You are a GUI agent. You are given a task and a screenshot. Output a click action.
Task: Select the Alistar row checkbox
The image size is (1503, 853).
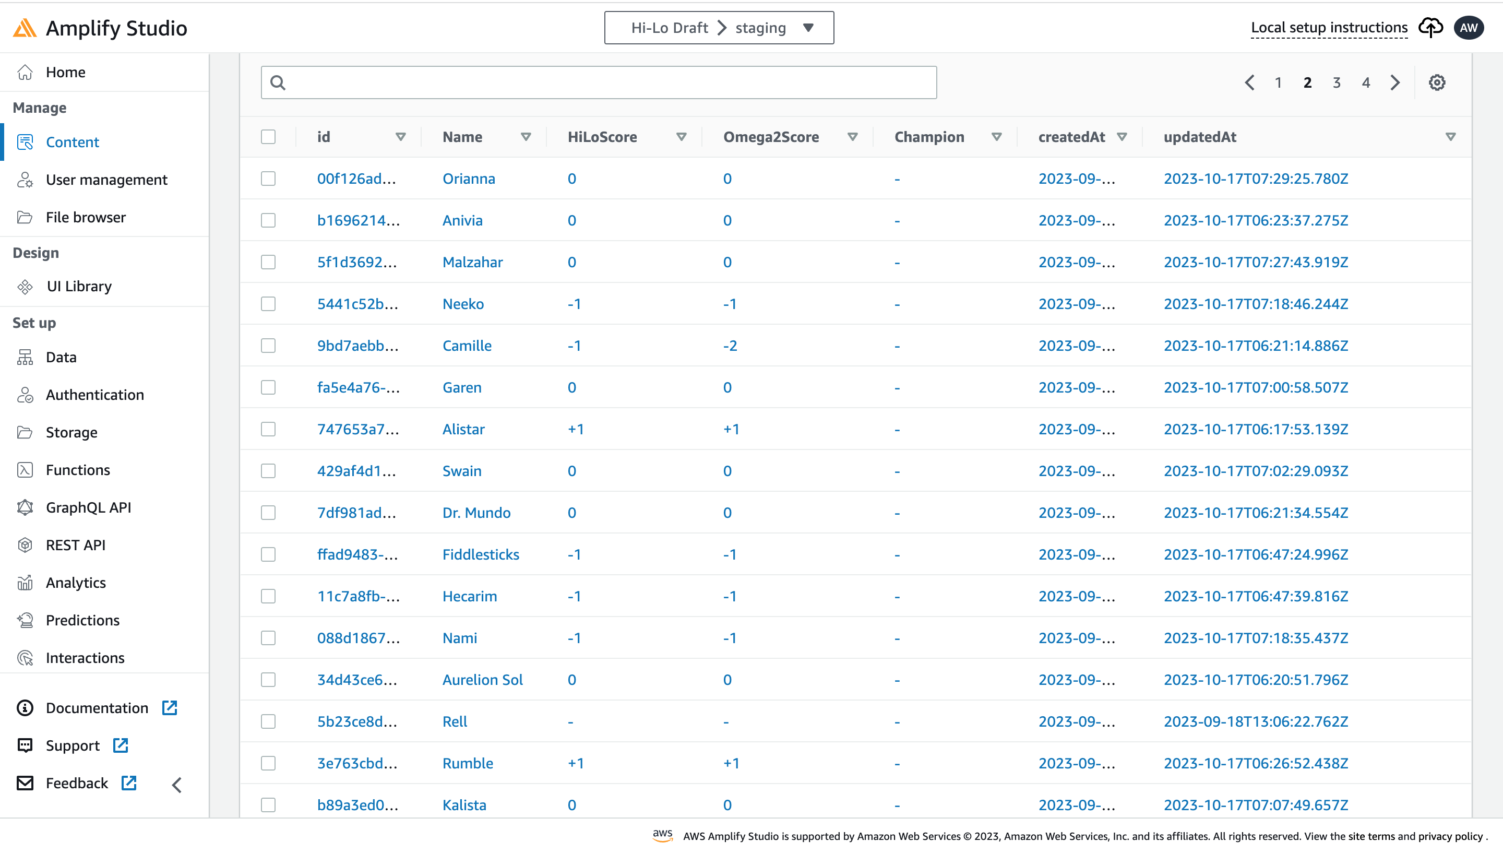pyautogui.click(x=268, y=430)
